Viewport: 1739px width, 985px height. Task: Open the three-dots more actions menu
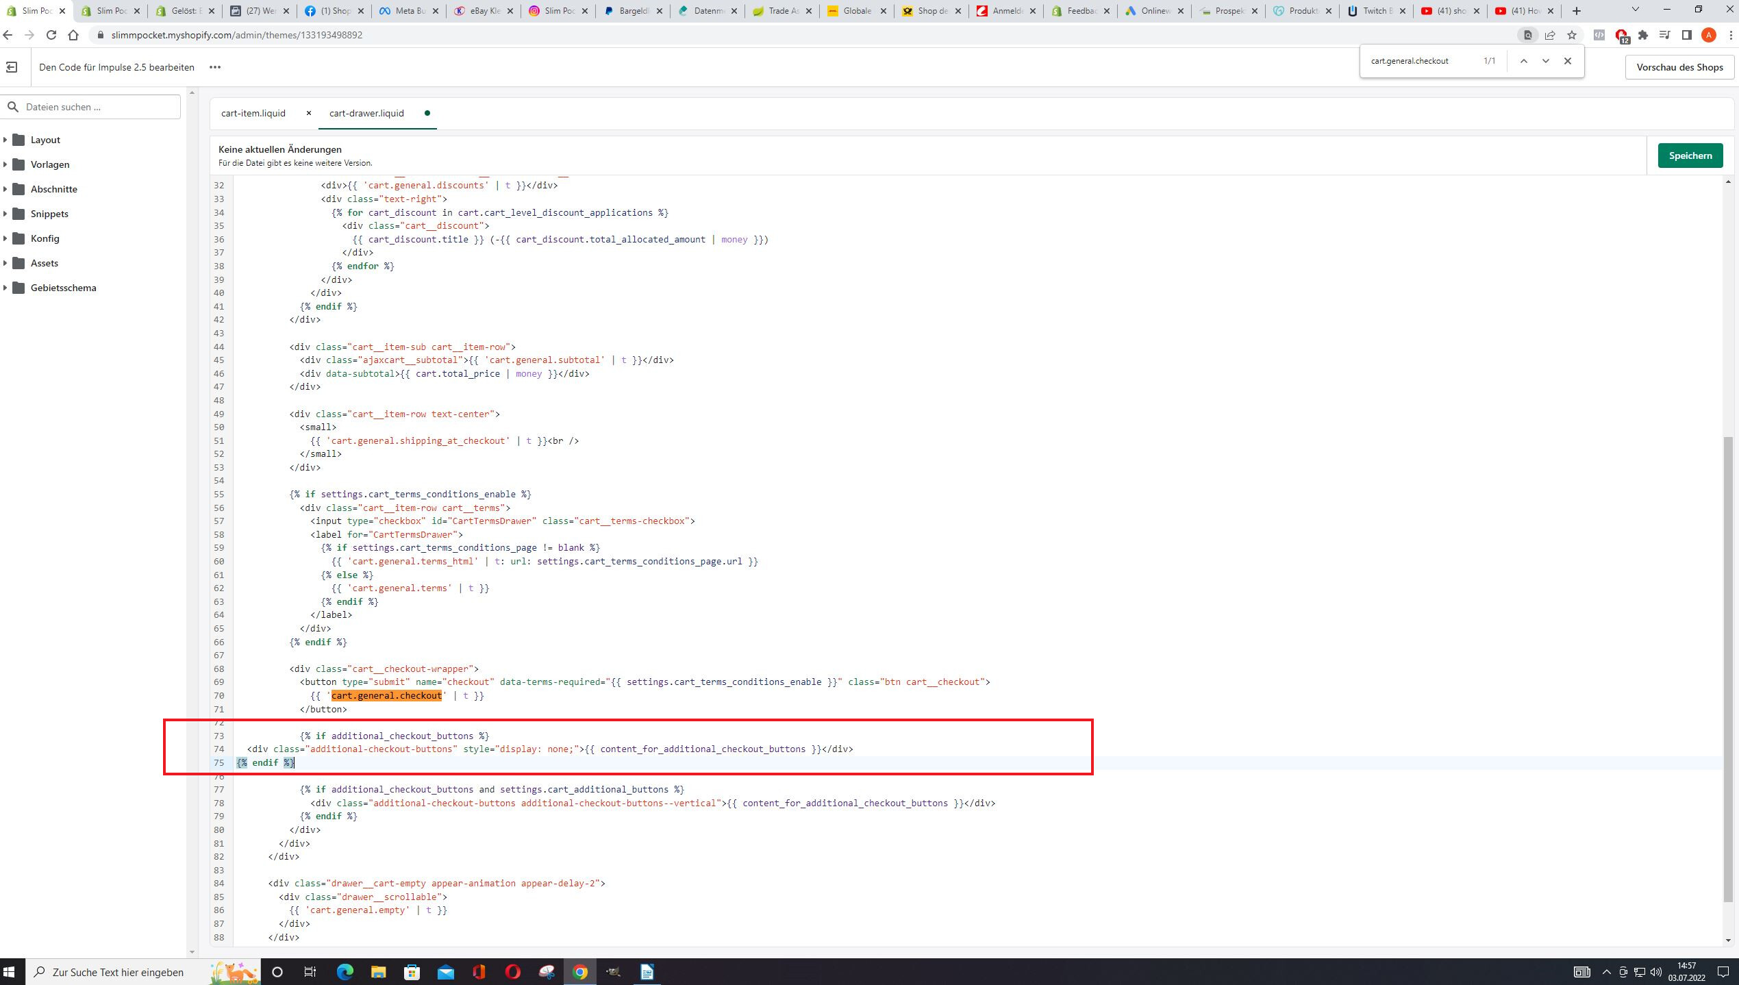pyautogui.click(x=215, y=67)
